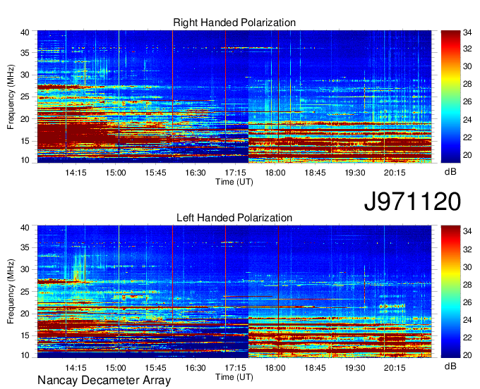Click the Right Handed Polarization spectrogram image

point(234,97)
